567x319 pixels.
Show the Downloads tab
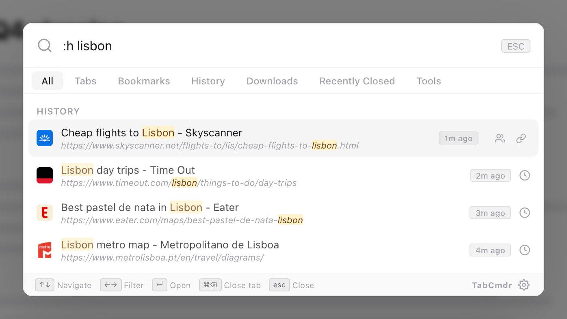(272, 81)
